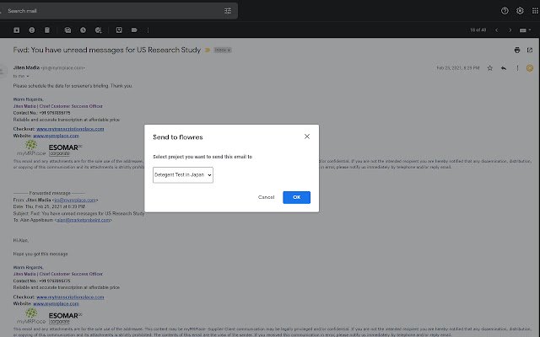Click the Report spam icon

click(32, 30)
